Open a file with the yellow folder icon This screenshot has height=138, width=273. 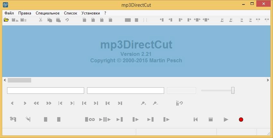(6, 20)
